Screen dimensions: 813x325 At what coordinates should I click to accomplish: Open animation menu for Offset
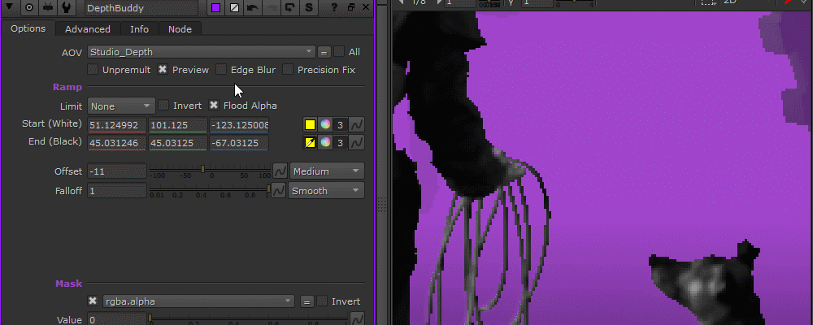click(280, 171)
